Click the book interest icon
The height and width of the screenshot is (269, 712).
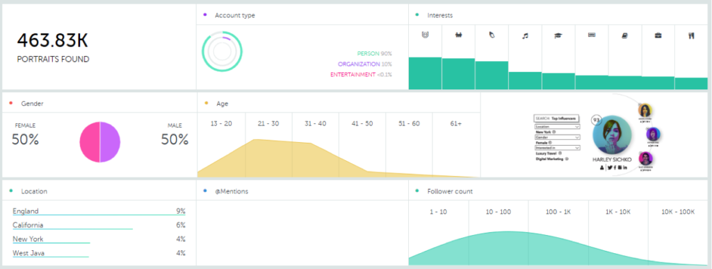click(x=625, y=35)
